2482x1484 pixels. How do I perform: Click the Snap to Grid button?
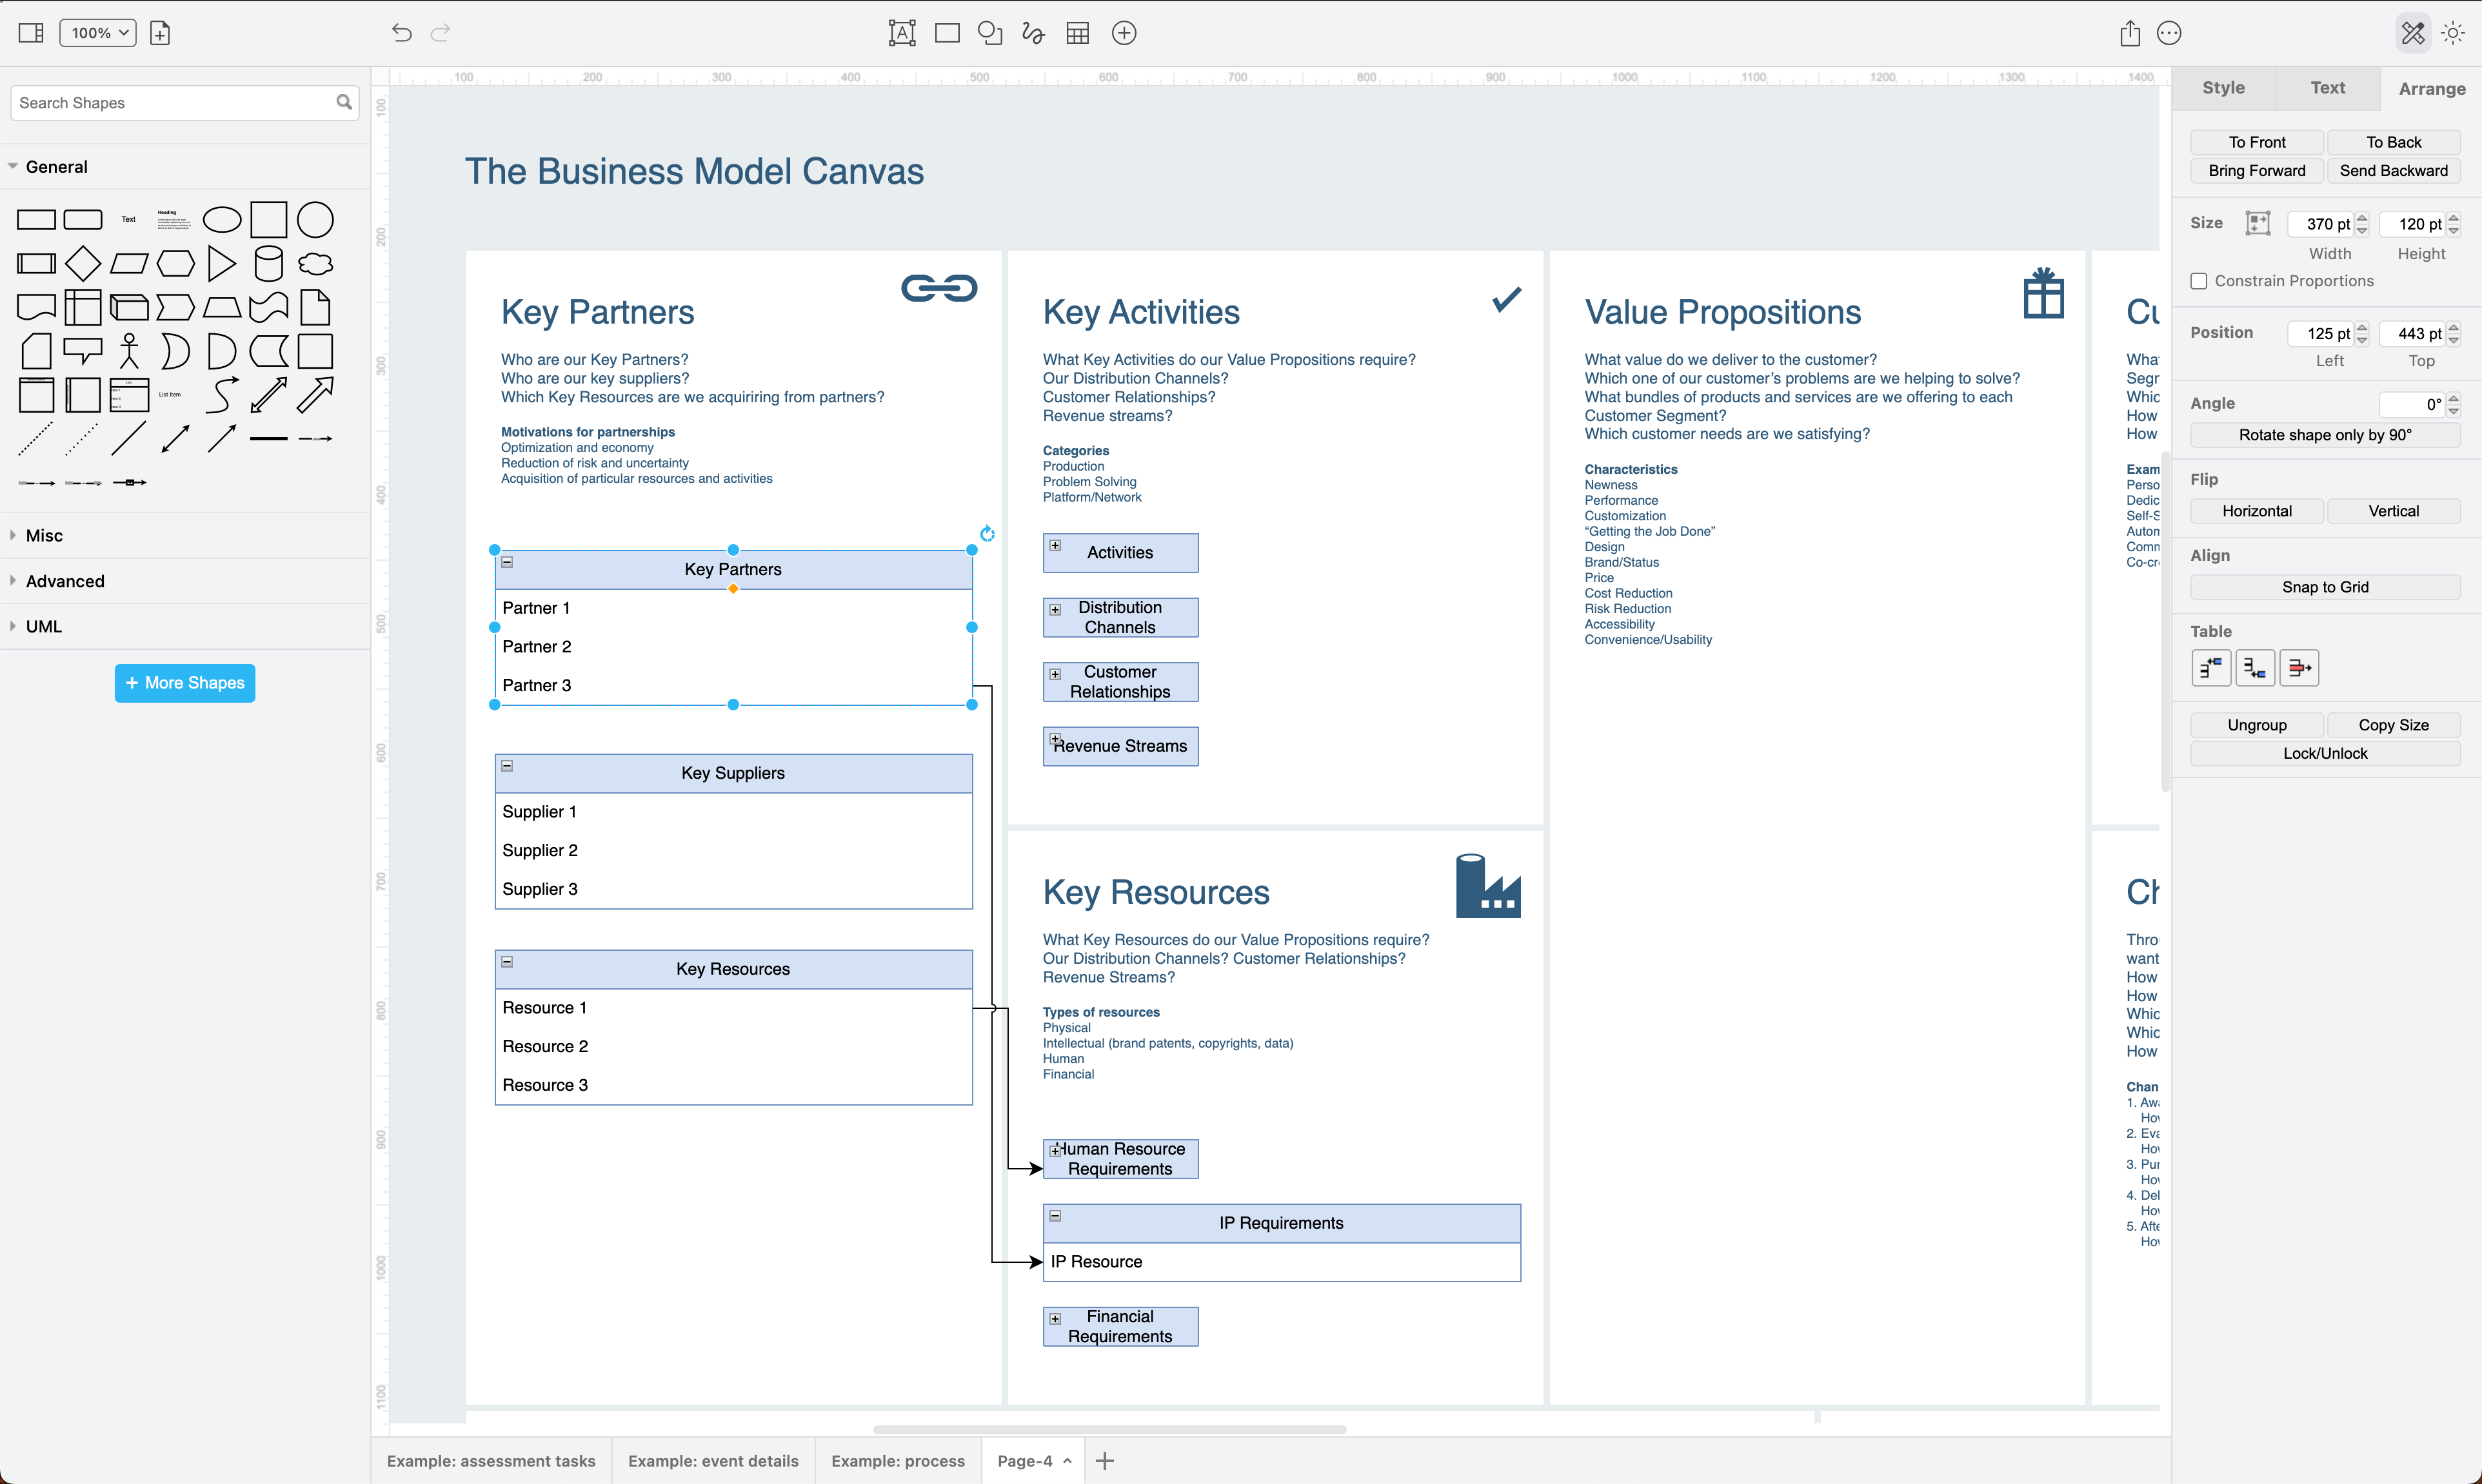(x=2327, y=587)
